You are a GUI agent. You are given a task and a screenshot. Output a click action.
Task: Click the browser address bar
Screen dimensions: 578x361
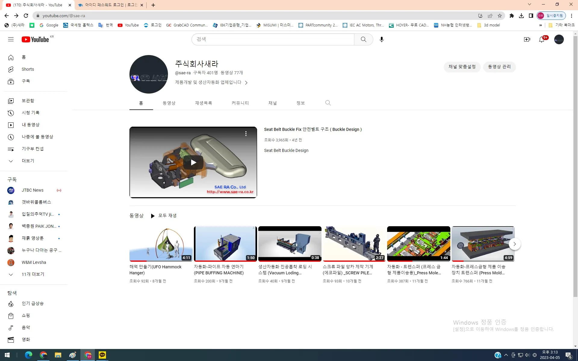pos(256,16)
